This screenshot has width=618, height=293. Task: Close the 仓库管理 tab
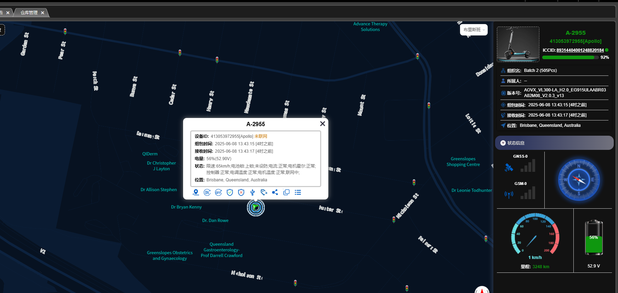coord(42,13)
